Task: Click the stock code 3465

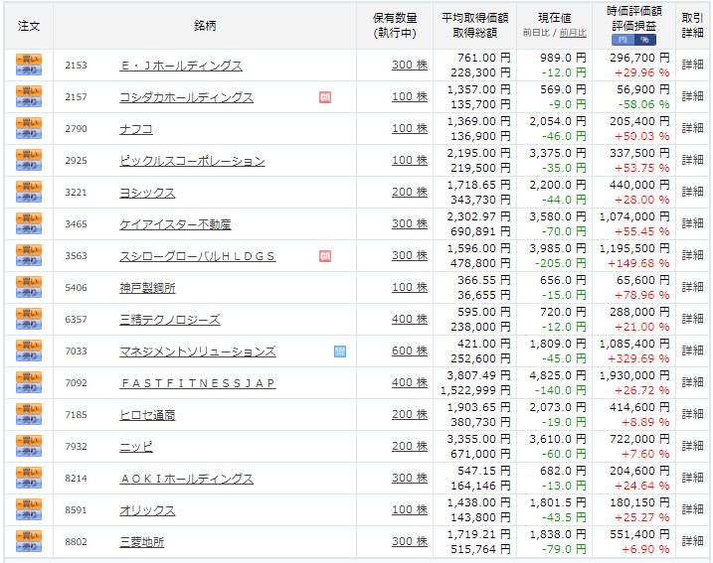Action: click(x=76, y=224)
